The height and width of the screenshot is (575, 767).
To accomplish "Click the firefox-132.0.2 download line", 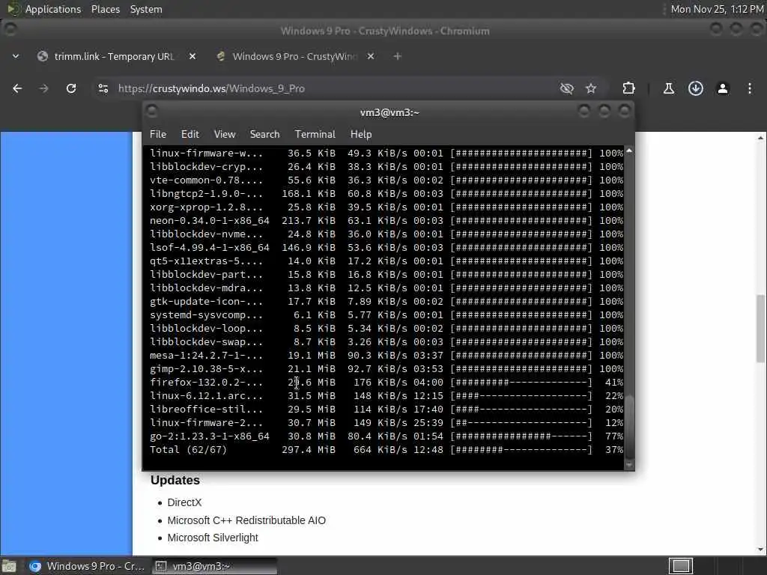I will click(386, 383).
